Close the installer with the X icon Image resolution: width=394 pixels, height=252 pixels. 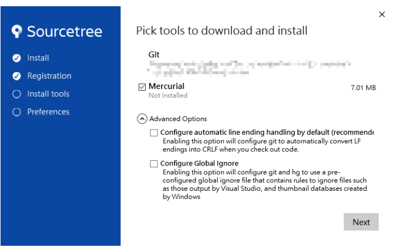click(382, 15)
